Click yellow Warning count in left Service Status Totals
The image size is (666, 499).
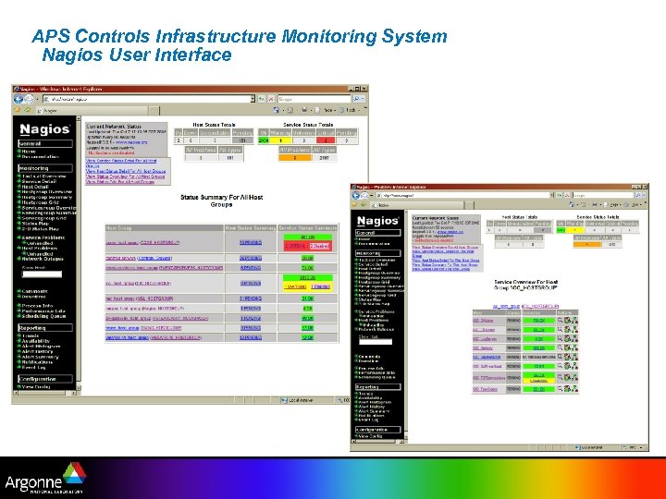tap(280, 140)
